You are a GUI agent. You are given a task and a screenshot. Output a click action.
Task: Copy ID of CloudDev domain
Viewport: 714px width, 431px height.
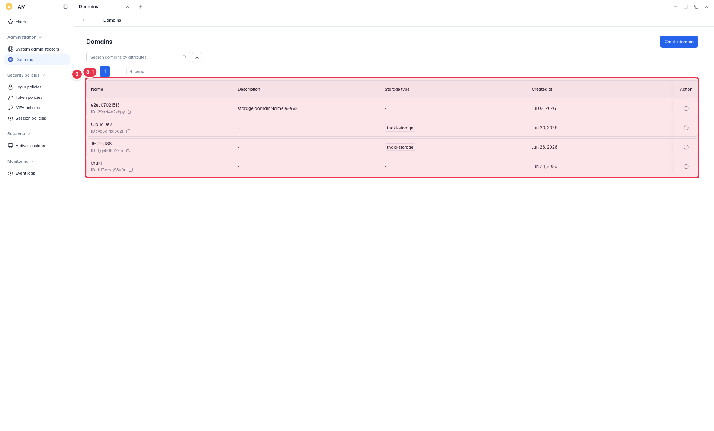click(x=128, y=131)
